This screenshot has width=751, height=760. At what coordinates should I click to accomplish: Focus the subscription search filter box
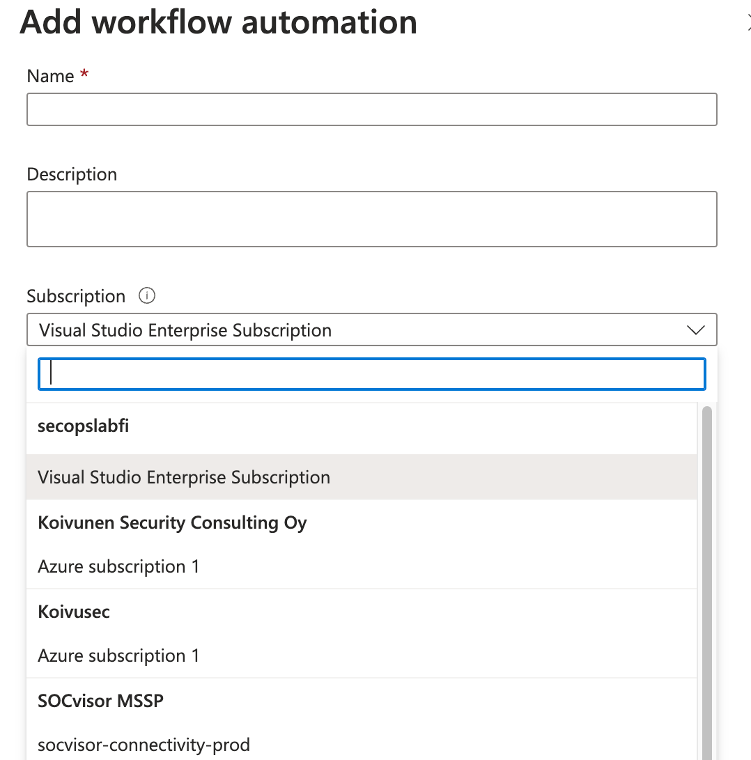point(372,374)
